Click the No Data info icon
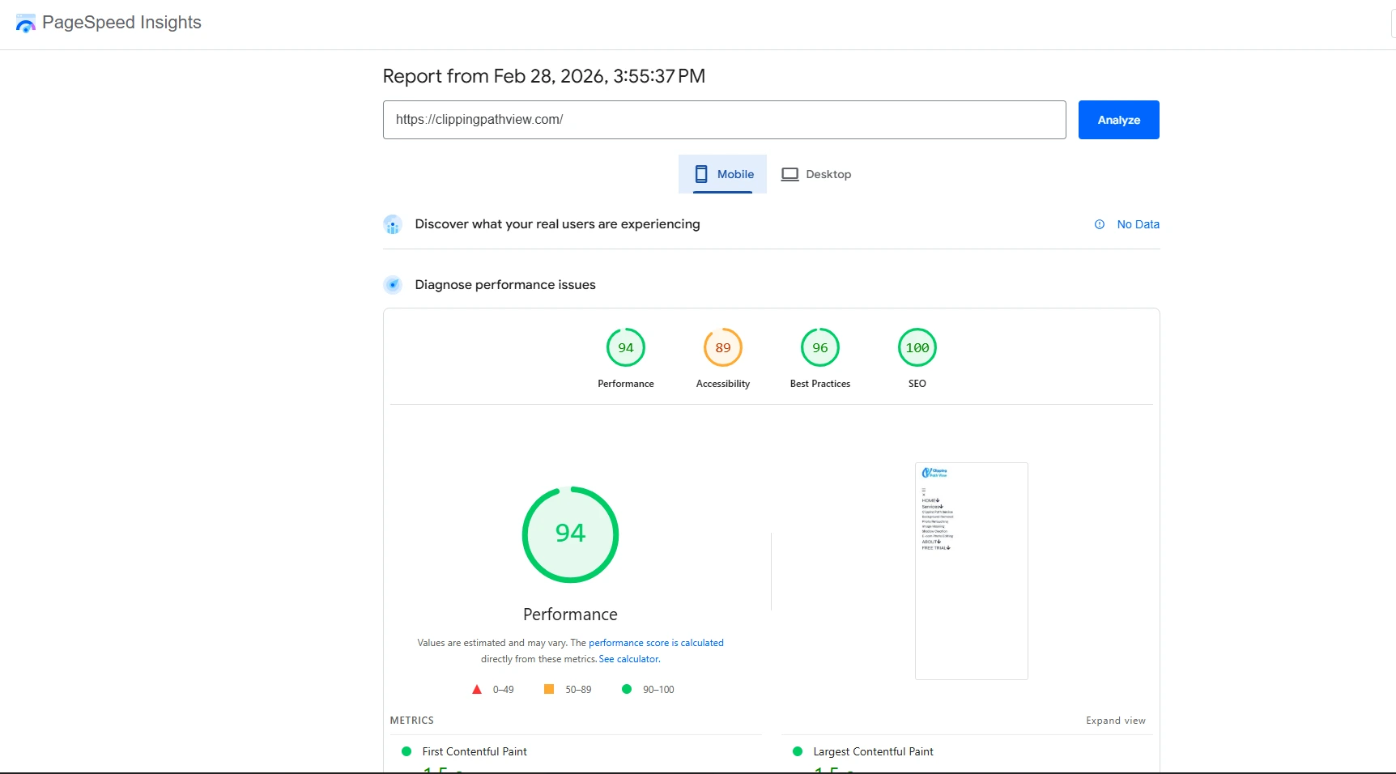The height and width of the screenshot is (774, 1396). 1100,224
